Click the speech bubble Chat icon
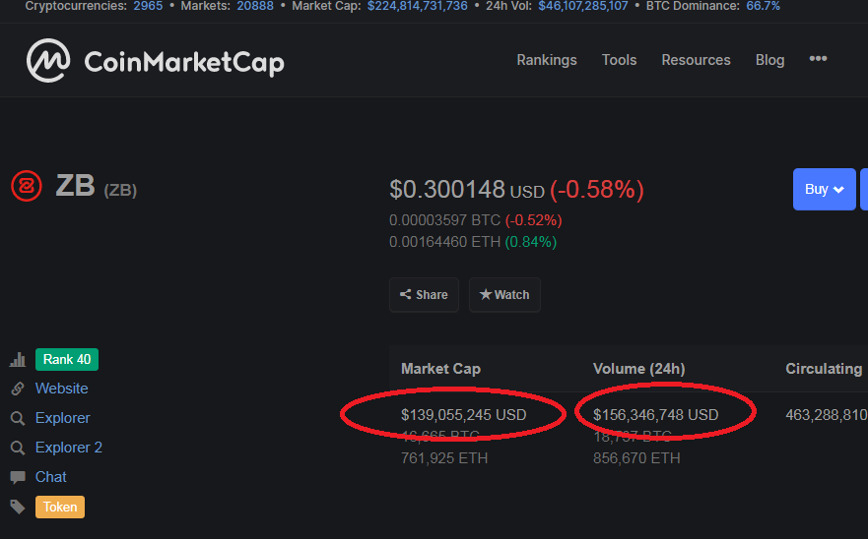Viewport: 868px width, 539px height. [18, 478]
